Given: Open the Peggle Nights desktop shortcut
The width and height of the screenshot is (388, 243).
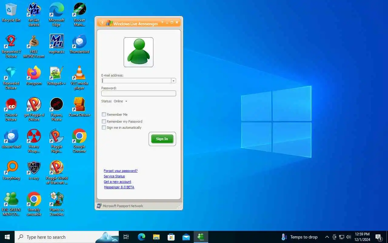Looking at the screenshot, I should [57, 141].
